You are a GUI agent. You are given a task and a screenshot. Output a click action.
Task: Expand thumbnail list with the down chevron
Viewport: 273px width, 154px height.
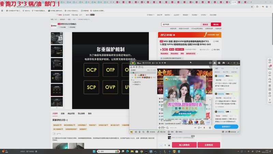click(x=57, y=108)
